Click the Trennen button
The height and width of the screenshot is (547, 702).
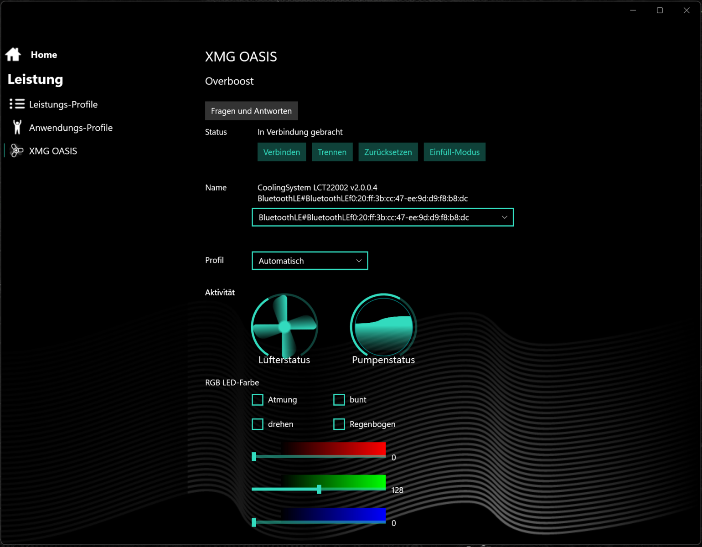[332, 152]
